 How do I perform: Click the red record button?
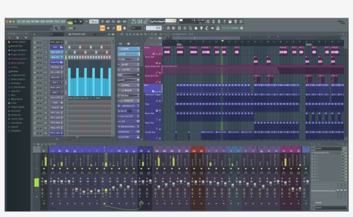(86, 22)
